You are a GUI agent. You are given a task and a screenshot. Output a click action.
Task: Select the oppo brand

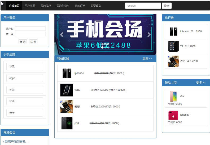(x=25, y=78)
